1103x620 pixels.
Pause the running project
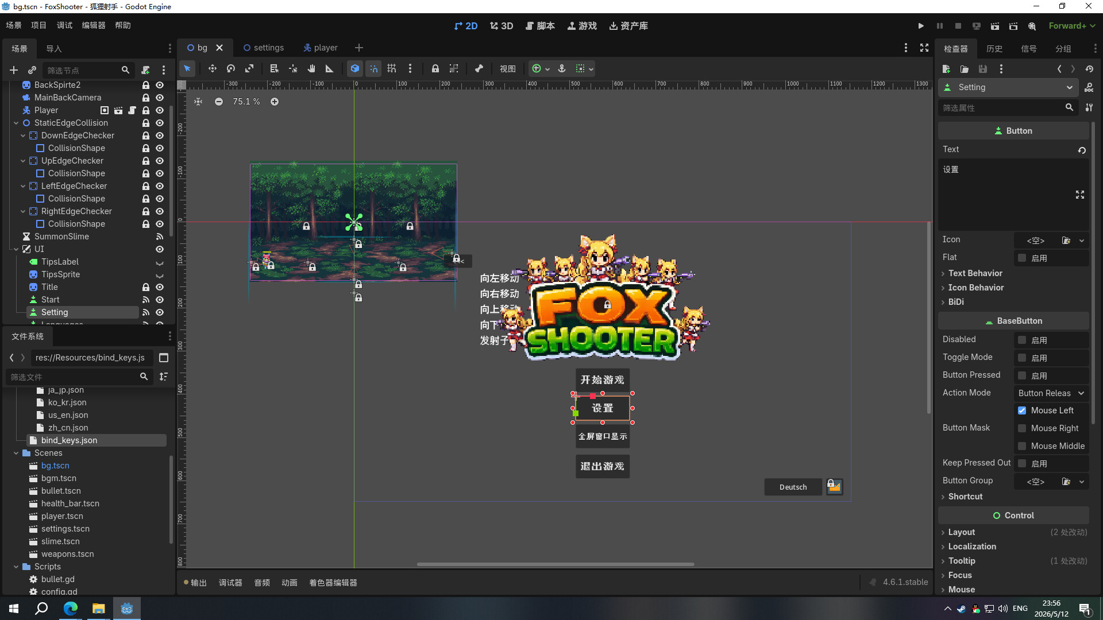click(x=940, y=26)
